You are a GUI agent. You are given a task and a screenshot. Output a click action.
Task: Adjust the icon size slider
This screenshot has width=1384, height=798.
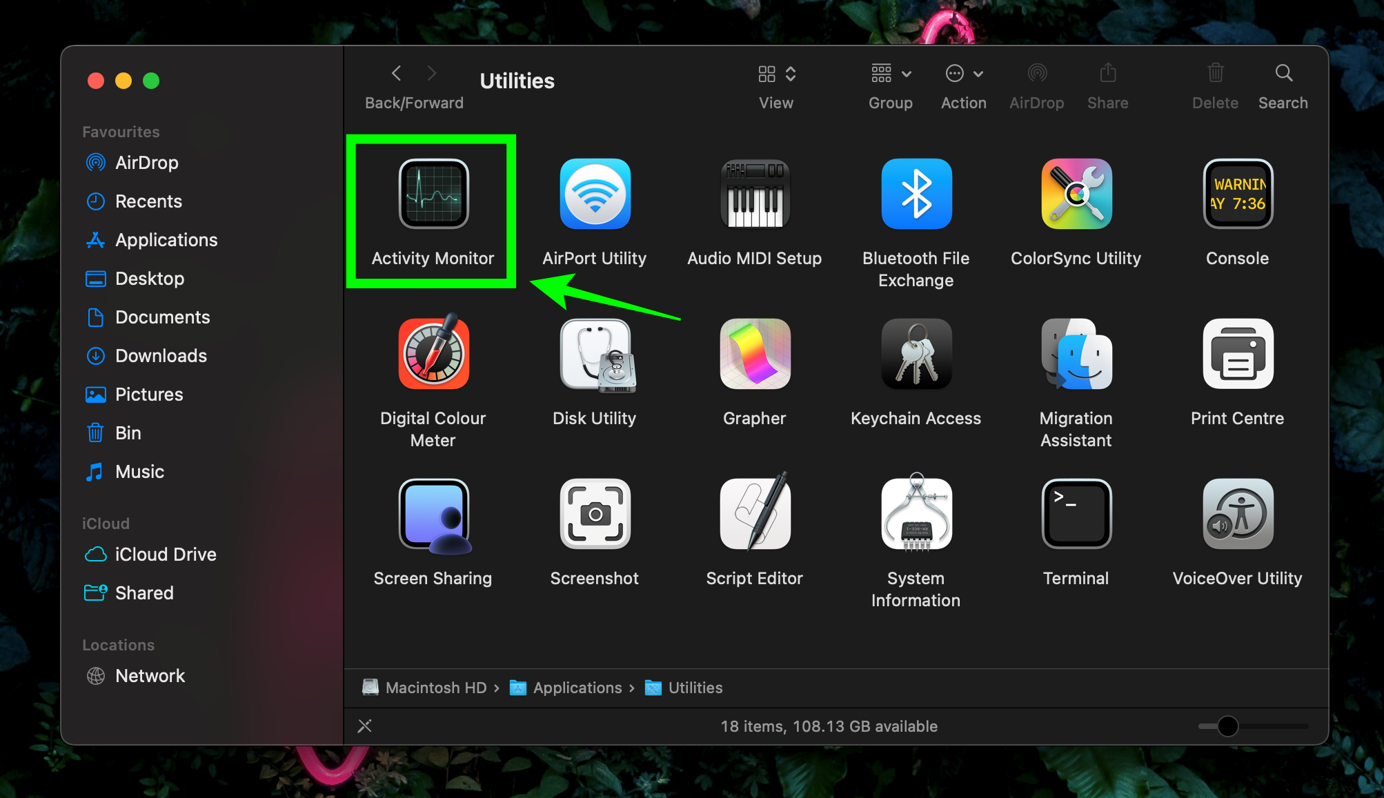(1228, 726)
